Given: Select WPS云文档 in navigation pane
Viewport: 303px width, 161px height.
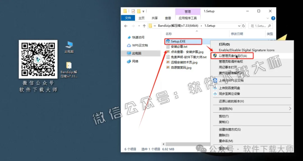Looking at the screenshot, I should pos(137,45).
